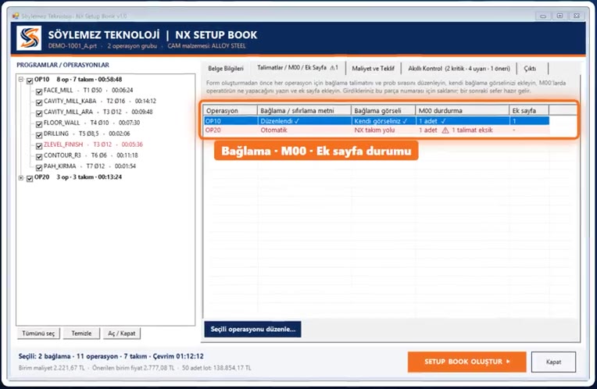Click the Ek sayfa column header
Screen dimensions: 597x389
(x=529, y=110)
